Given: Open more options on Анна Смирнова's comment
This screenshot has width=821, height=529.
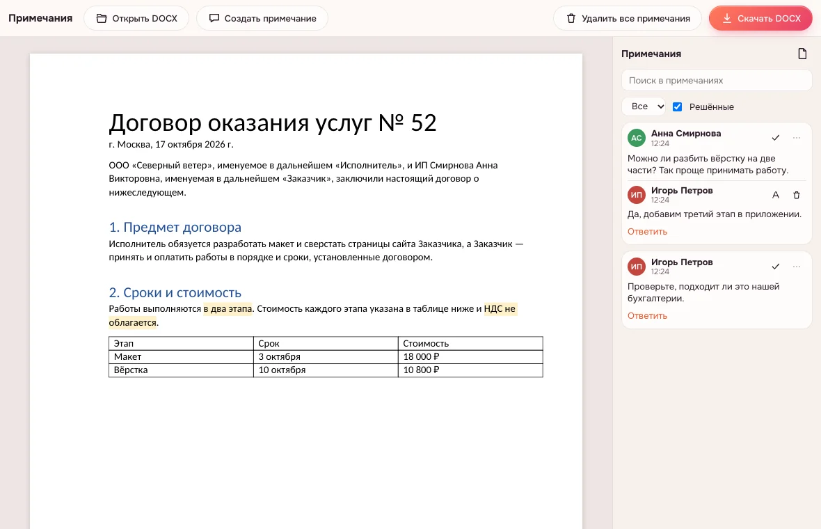Looking at the screenshot, I should (797, 138).
